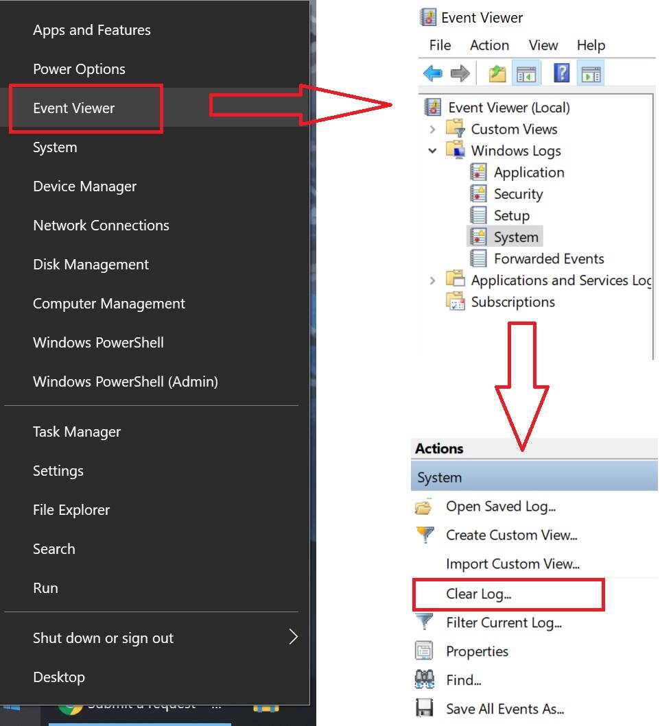This screenshot has width=660, height=726.
Task: Click the Windows Logs folder icon
Action: [x=455, y=149]
